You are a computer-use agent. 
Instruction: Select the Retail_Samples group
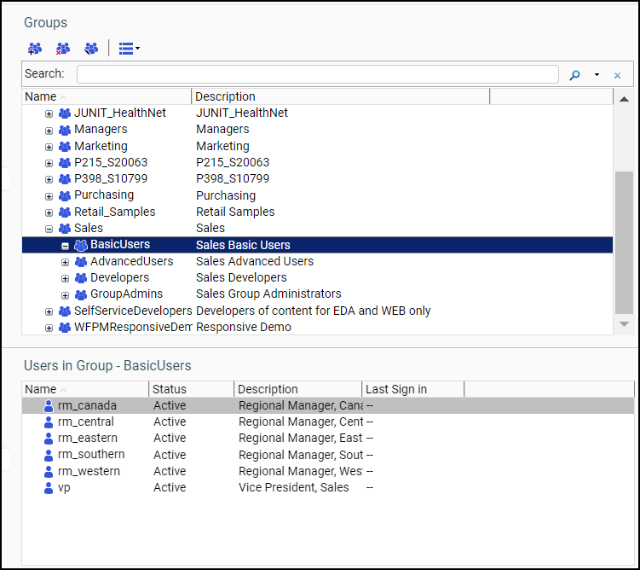(x=114, y=212)
